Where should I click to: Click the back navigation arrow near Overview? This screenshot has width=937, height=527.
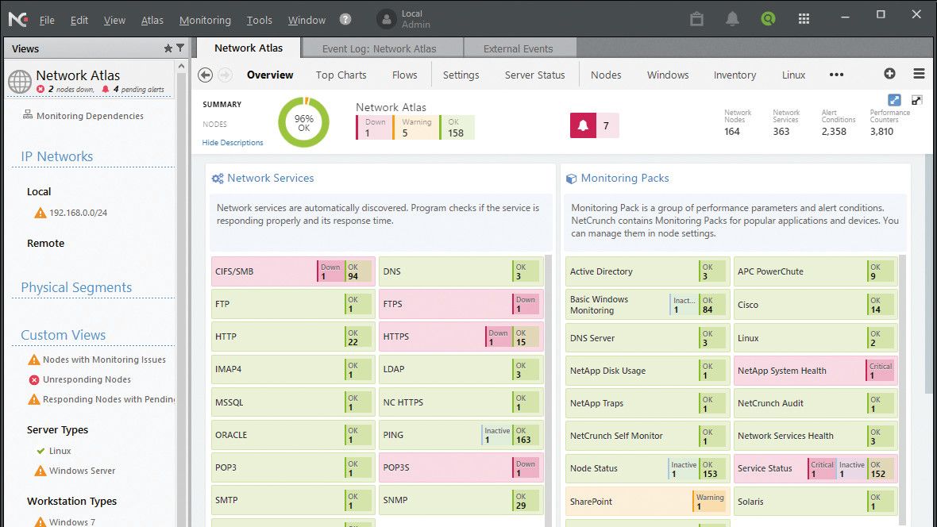pos(205,74)
